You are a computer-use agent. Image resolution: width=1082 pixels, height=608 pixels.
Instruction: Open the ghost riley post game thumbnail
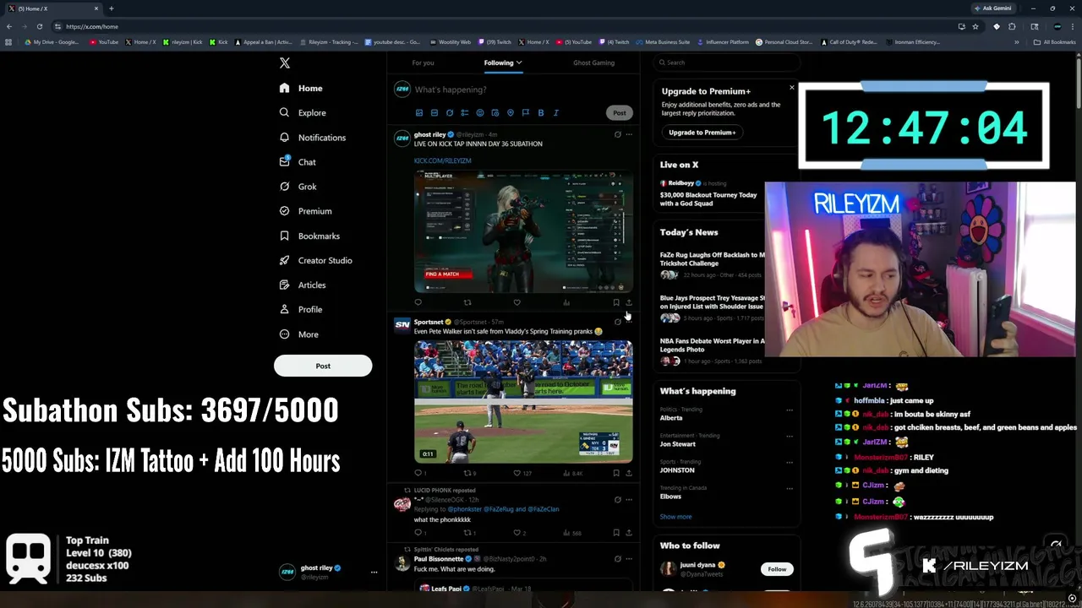click(x=523, y=231)
